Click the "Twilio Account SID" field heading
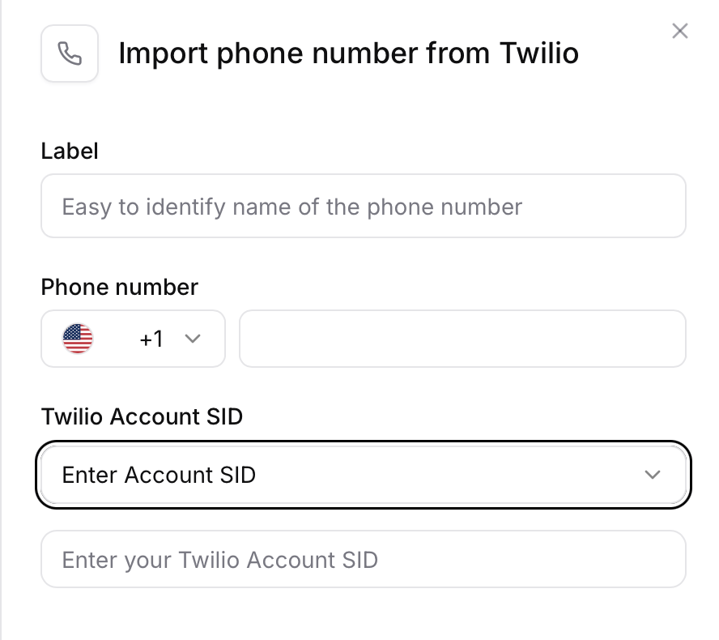 pyautogui.click(x=142, y=416)
